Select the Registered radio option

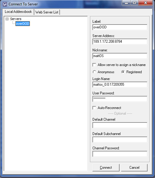click(x=123, y=72)
